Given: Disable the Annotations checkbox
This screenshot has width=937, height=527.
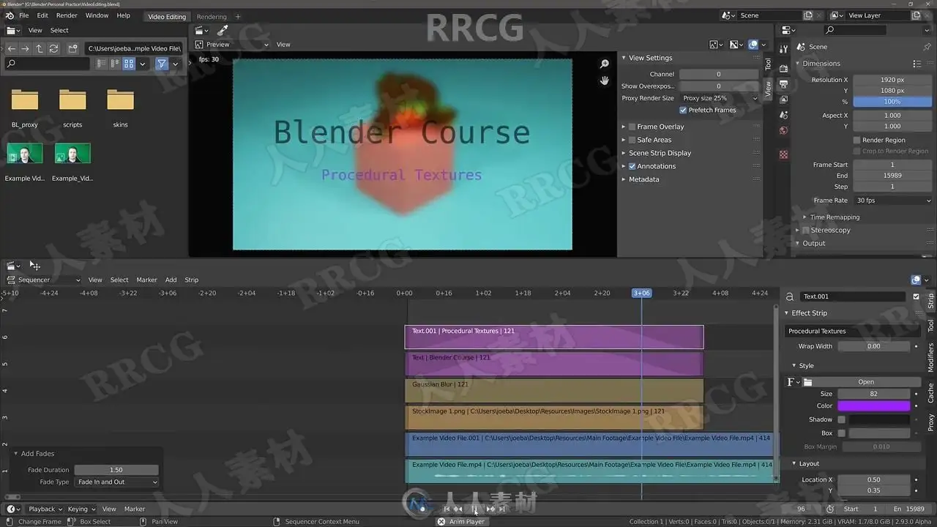Looking at the screenshot, I should pyautogui.click(x=632, y=166).
